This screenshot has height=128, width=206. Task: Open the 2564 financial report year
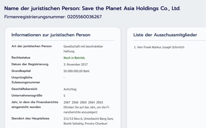91,102
